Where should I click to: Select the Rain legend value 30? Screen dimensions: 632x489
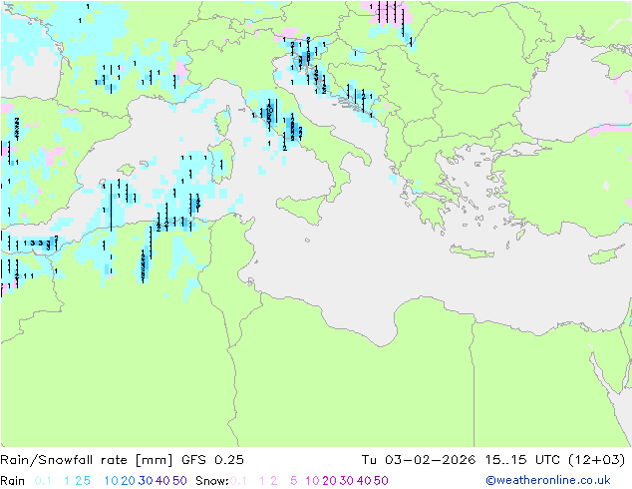tap(146, 481)
